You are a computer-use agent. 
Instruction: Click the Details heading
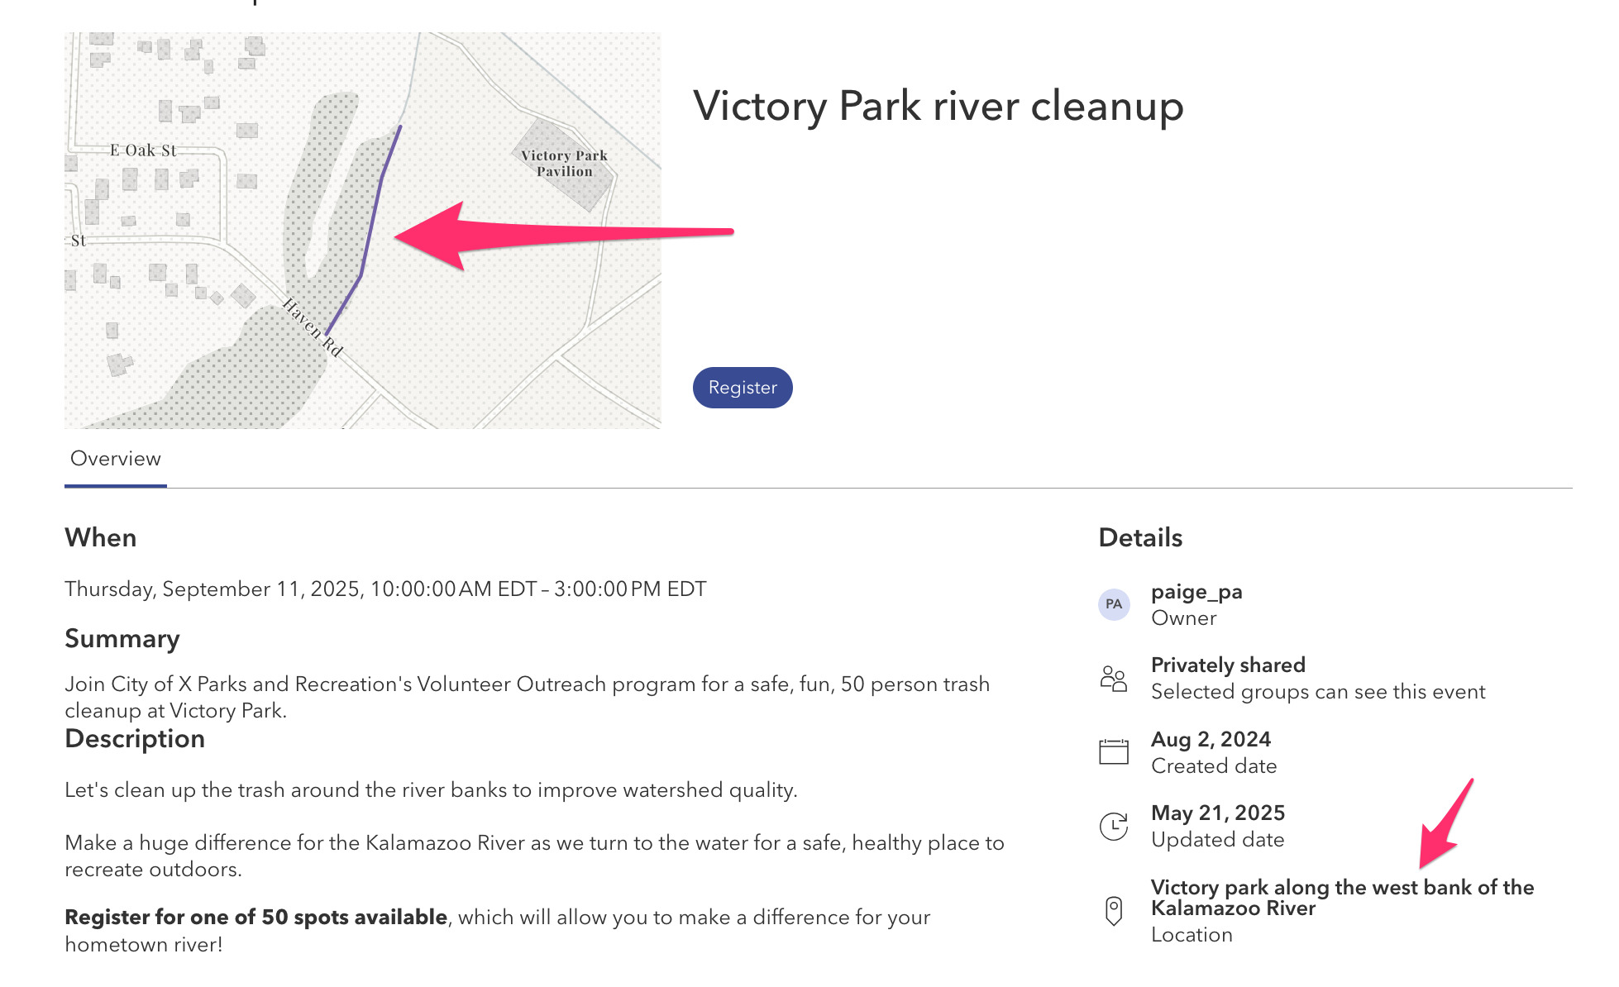click(x=1140, y=538)
